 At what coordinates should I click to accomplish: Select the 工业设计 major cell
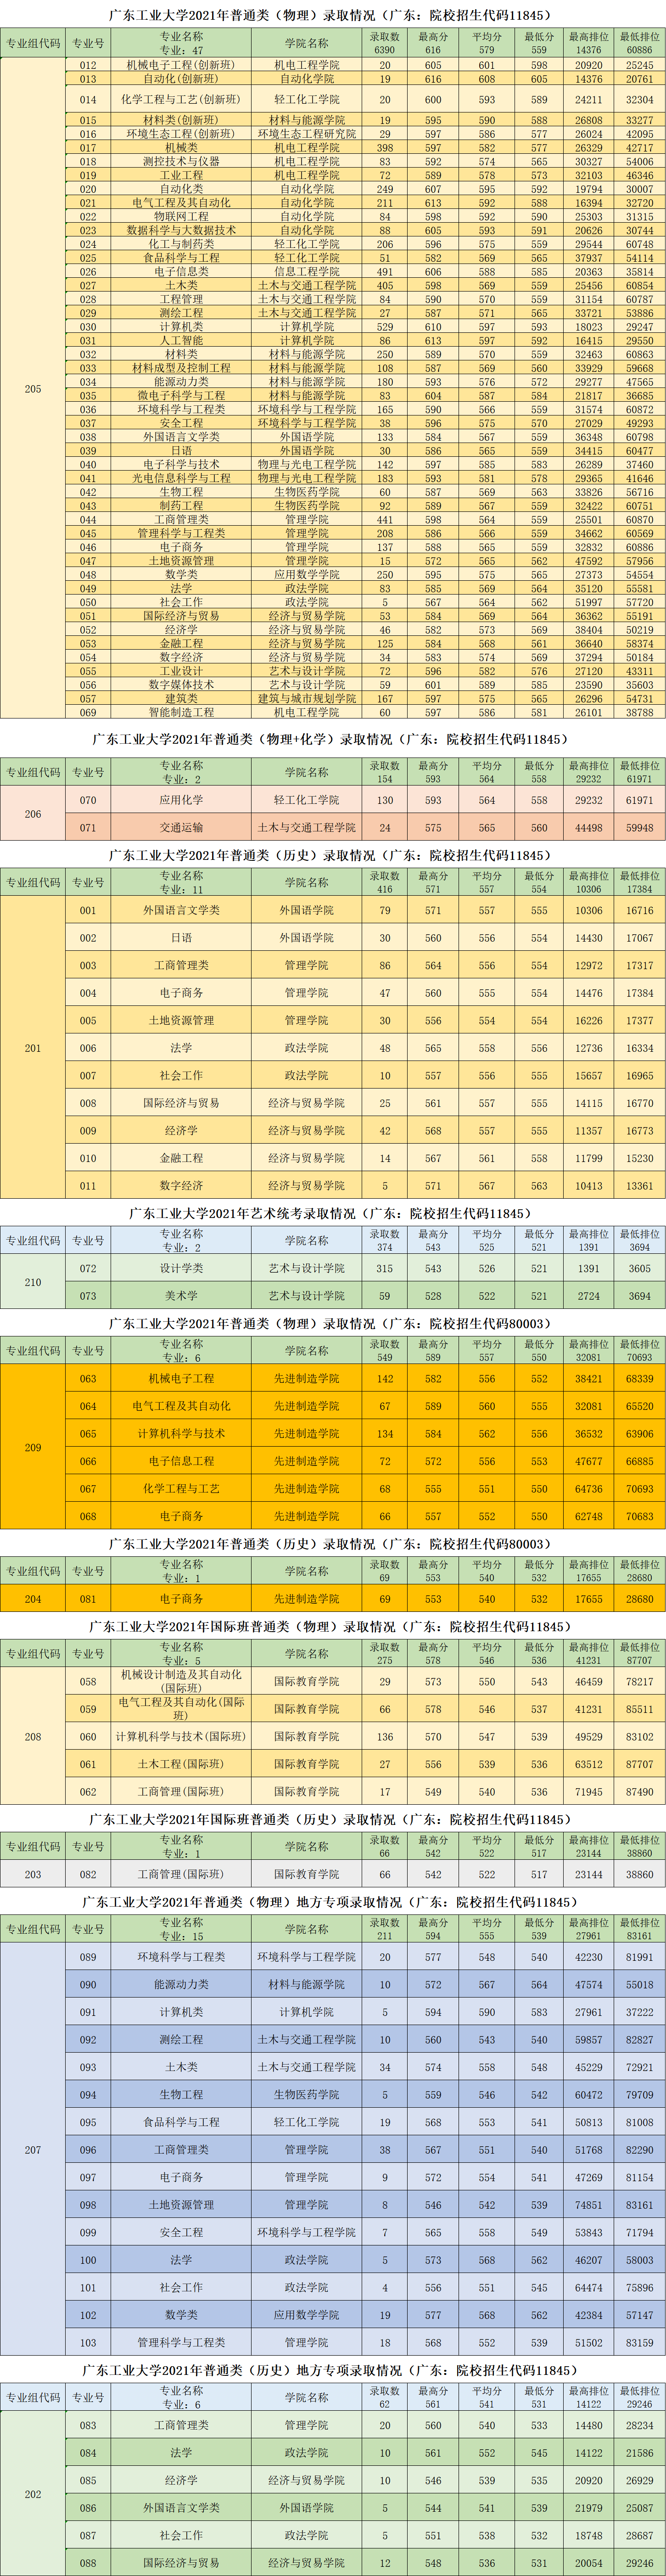point(181,672)
